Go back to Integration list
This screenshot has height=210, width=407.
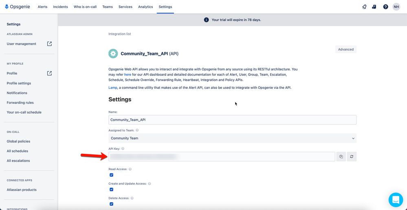coord(120,34)
